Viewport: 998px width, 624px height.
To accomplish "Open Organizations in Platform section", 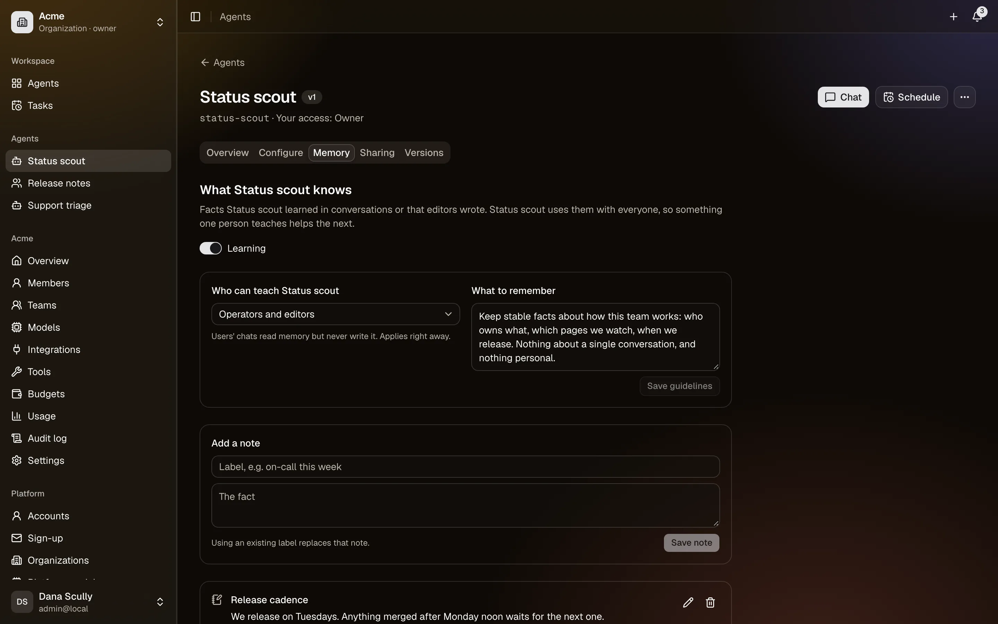I will tap(88, 561).
